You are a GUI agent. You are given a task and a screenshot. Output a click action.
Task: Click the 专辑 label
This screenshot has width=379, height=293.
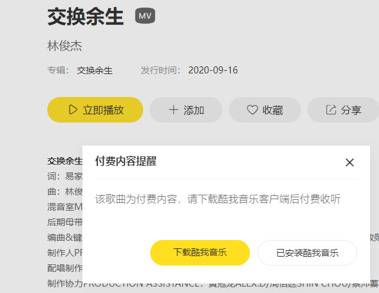[58, 70]
